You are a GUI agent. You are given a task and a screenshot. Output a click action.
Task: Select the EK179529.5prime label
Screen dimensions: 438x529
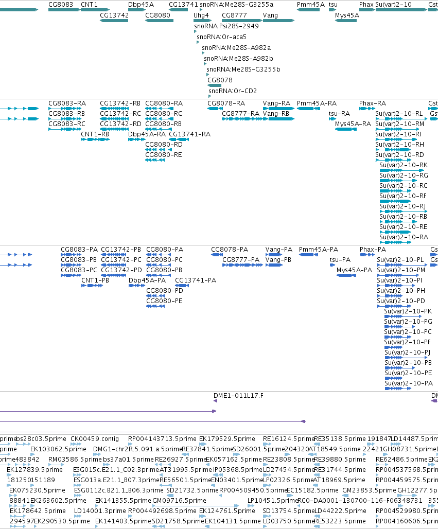227,439
